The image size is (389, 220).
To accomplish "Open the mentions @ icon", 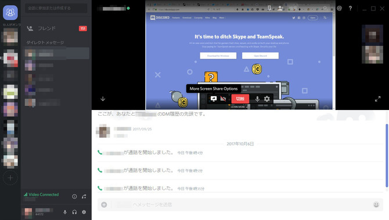I will click(x=340, y=8).
